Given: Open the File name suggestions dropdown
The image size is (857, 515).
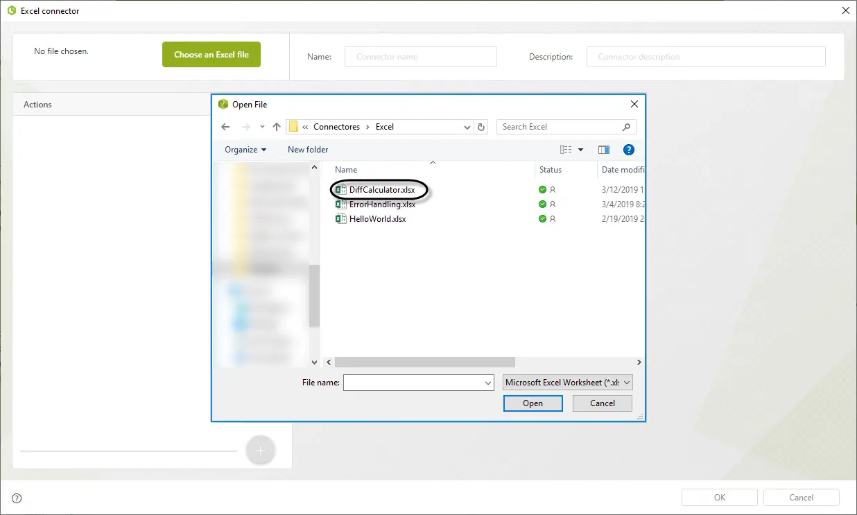Looking at the screenshot, I should 488,383.
